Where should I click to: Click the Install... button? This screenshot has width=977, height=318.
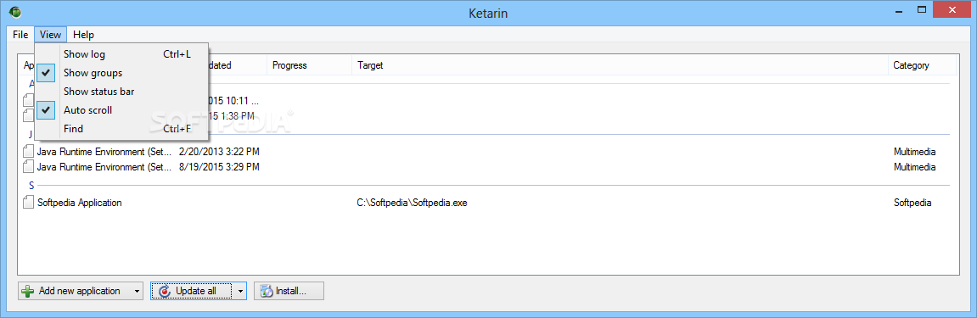pyautogui.click(x=289, y=291)
